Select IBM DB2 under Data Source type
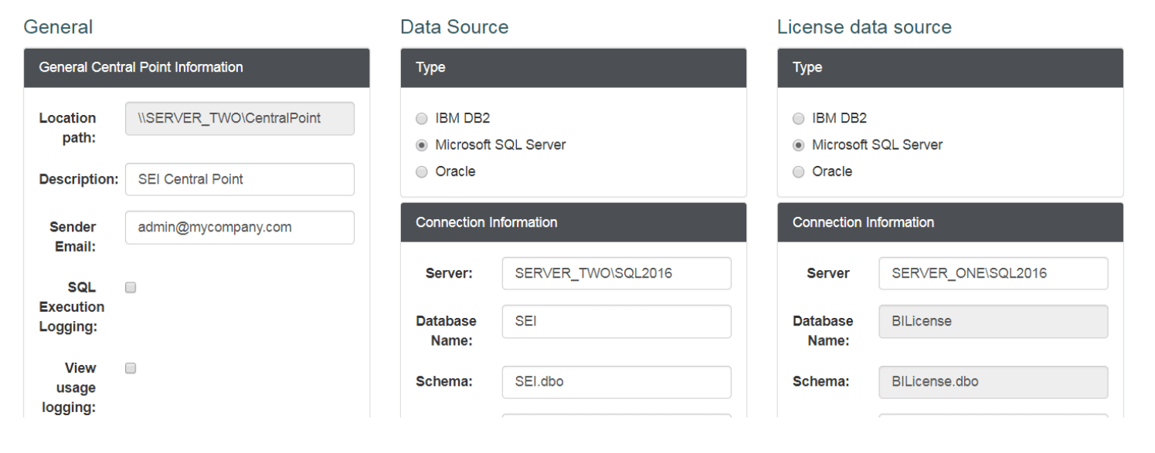1155x453 pixels. 421,119
